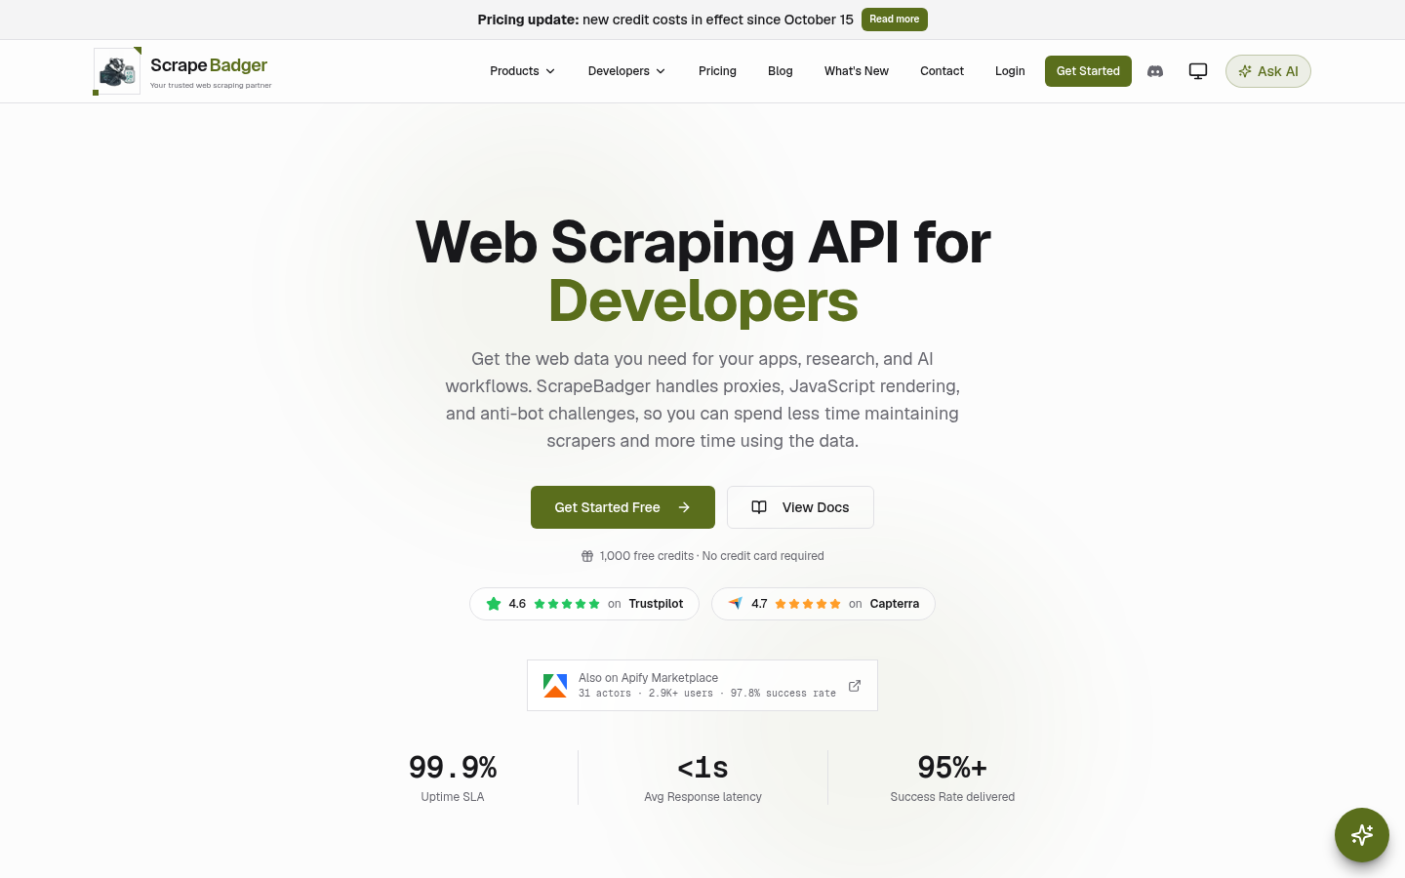Click the 95%+ Success Rate stat
Screen dimensions: 1405x878
tap(952, 778)
